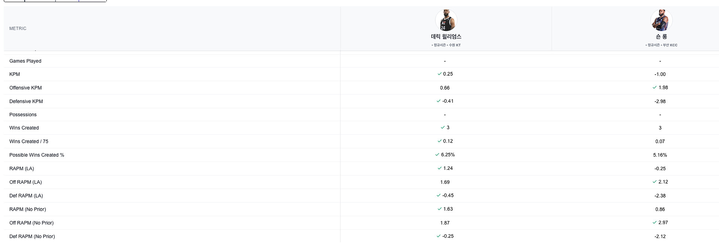Click the checkmark next to Off RAPM (No Prior) 2.97
719x244 pixels.
pos(655,222)
